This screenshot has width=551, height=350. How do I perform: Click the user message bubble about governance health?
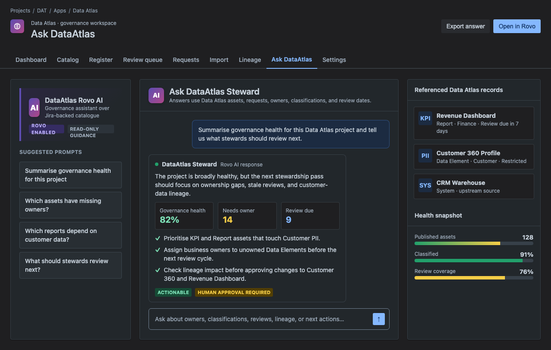pyautogui.click(x=291, y=134)
